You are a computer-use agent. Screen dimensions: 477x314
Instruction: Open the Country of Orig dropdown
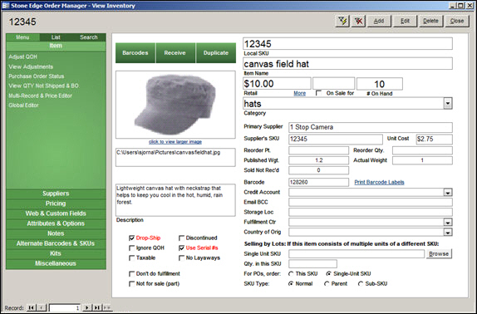click(447, 233)
